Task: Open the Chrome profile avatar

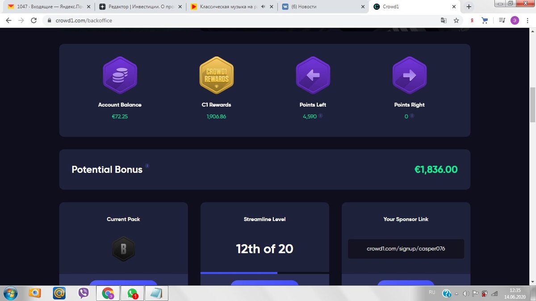Action: pos(515,20)
